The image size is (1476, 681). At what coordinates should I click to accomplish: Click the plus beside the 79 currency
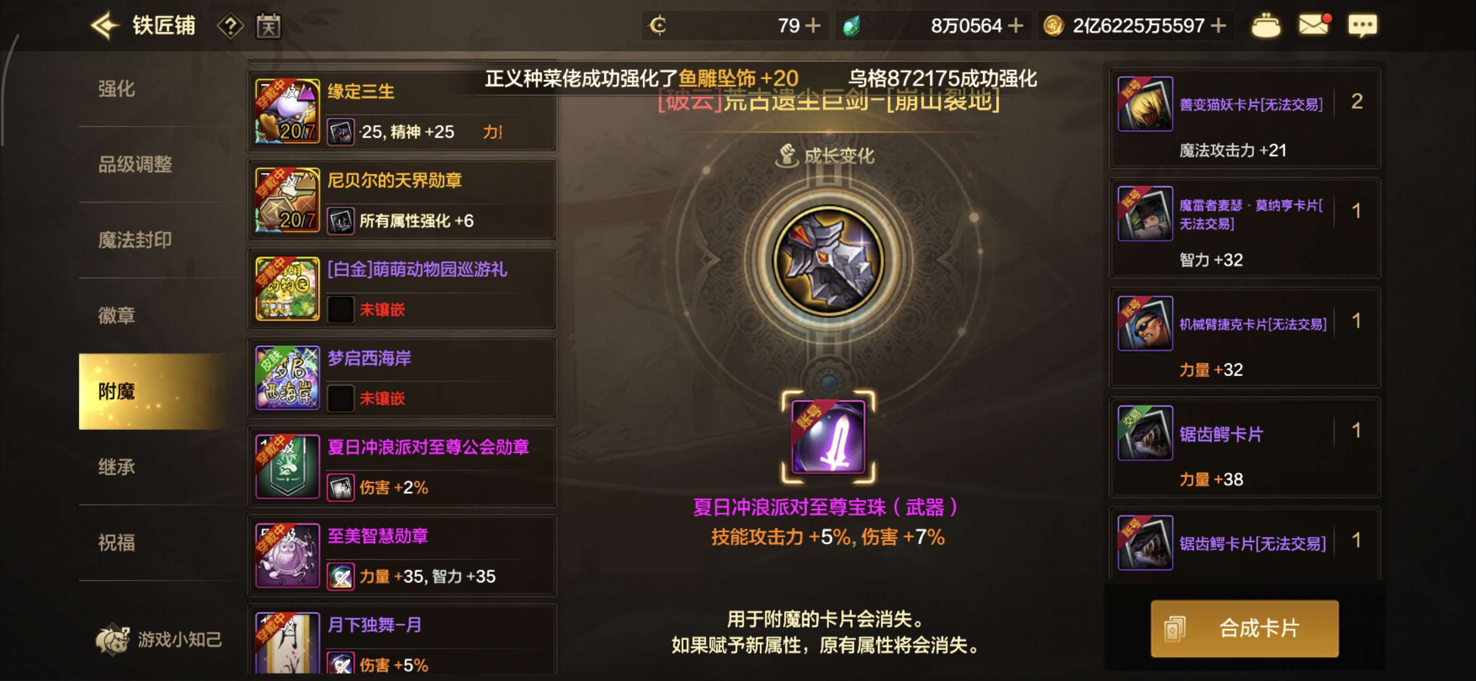(x=813, y=26)
